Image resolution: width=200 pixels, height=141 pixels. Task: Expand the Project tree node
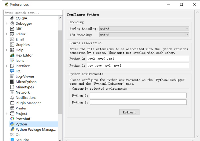click(7, 114)
